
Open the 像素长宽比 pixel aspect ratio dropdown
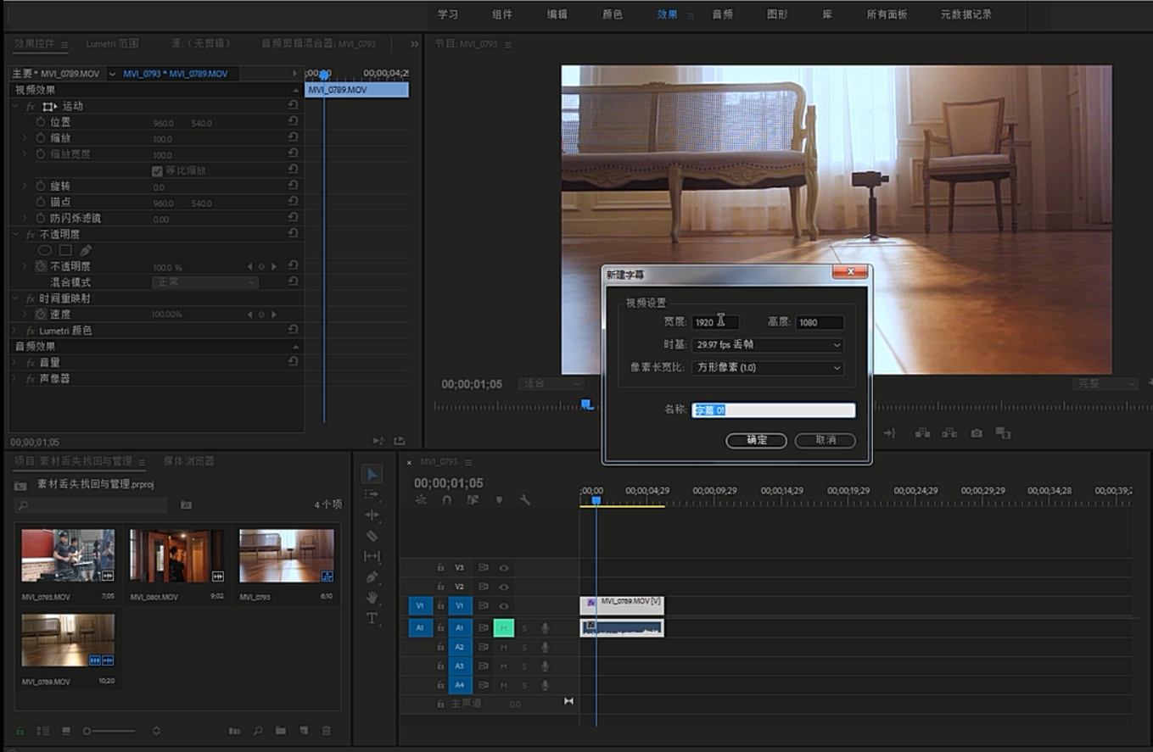coord(768,368)
